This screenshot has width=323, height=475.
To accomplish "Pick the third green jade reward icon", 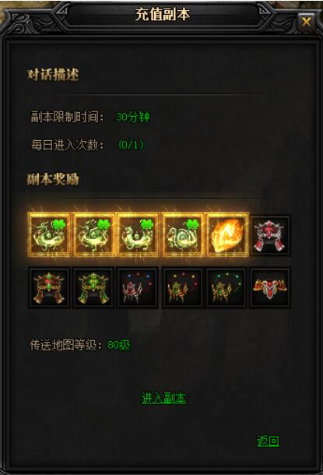I will (x=138, y=234).
